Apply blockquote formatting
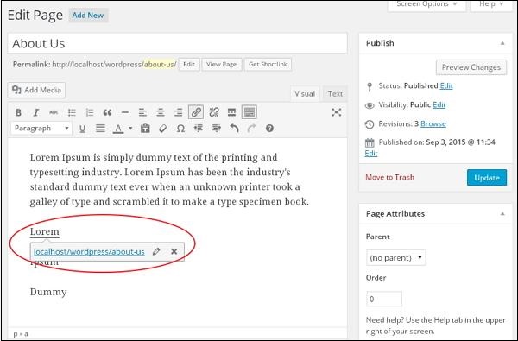The width and height of the screenshot is (518, 341). pyautogui.click(x=107, y=113)
